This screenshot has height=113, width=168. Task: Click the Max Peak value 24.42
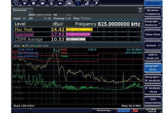tap(58, 29)
